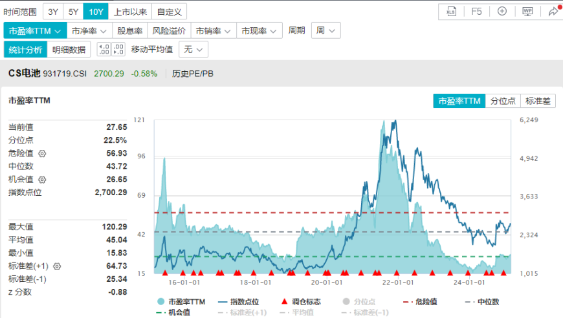Screen dimensions: 563x318
Task: Expand the 市销率 dropdown
Action: pos(214,31)
